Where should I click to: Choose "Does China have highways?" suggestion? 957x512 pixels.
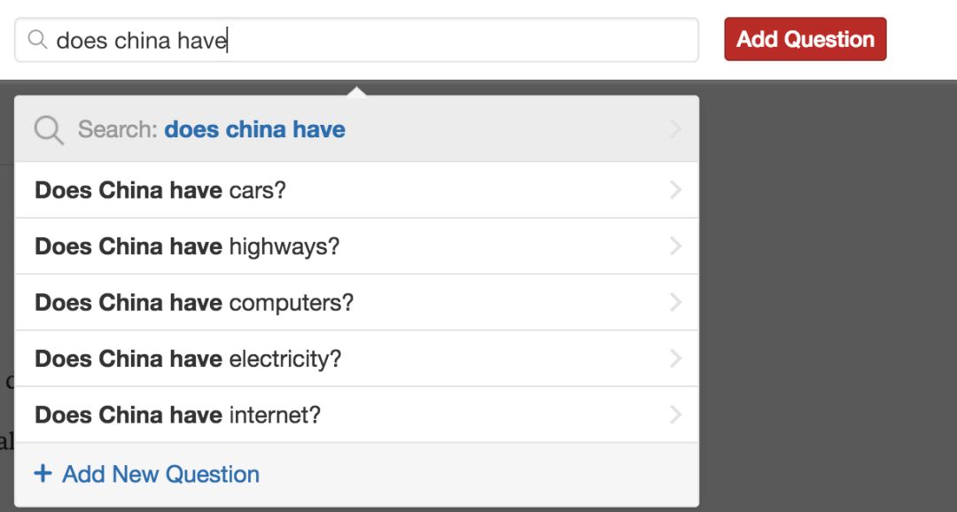(x=187, y=246)
